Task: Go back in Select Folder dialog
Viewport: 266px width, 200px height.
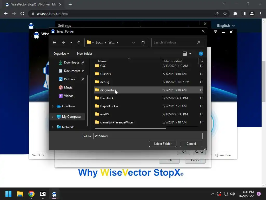Action: pos(54,42)
